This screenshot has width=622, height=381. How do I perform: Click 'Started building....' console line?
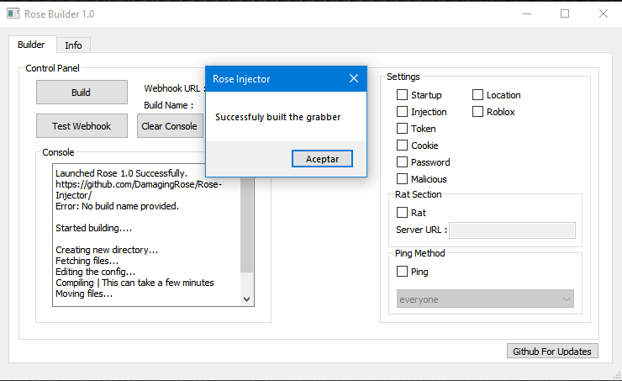click(x=93, y=228)
